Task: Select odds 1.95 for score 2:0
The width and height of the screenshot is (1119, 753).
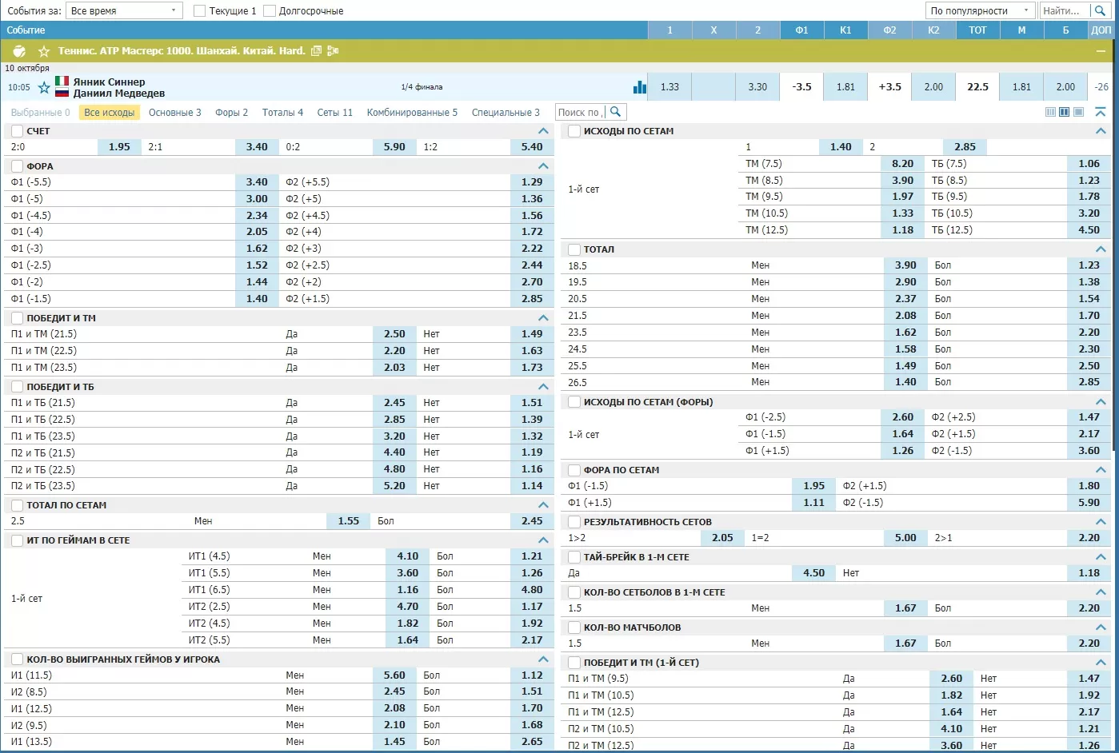Action: tap(119, 147)
